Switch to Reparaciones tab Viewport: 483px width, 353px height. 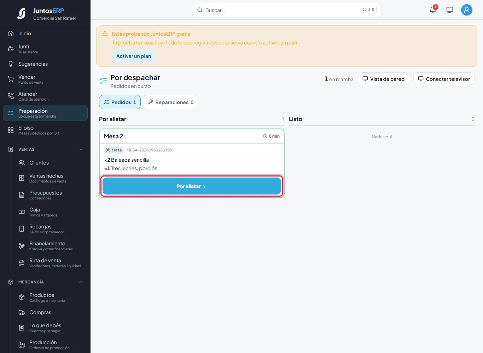(170, 102)
